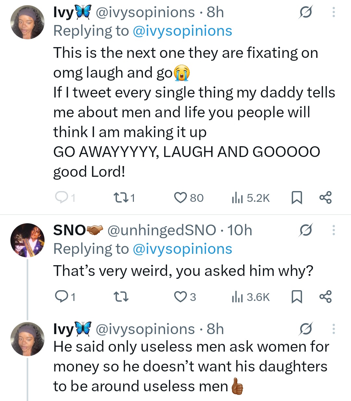Share SNO's reply tweet
Viewport: 351px width, 401px height.
point(325,297)
